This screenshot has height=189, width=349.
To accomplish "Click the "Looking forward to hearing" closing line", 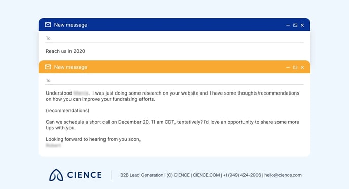I will [93, 139].
